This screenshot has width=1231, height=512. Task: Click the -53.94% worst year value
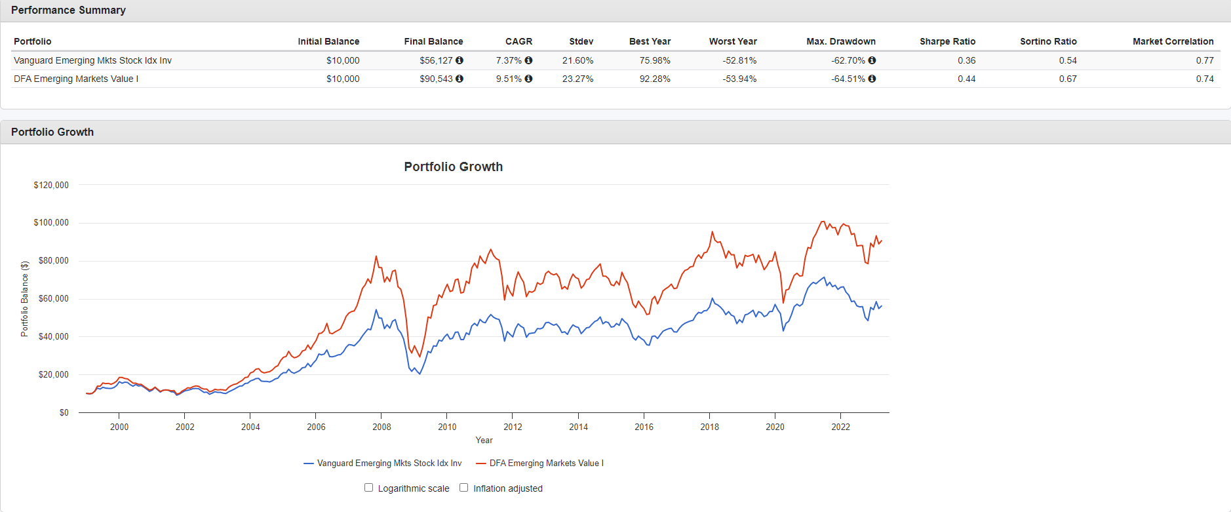(739, 79)
